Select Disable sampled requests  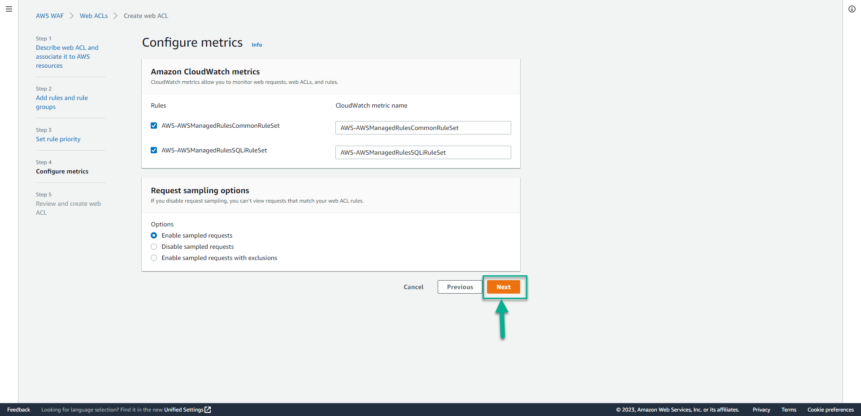[154, 247]
